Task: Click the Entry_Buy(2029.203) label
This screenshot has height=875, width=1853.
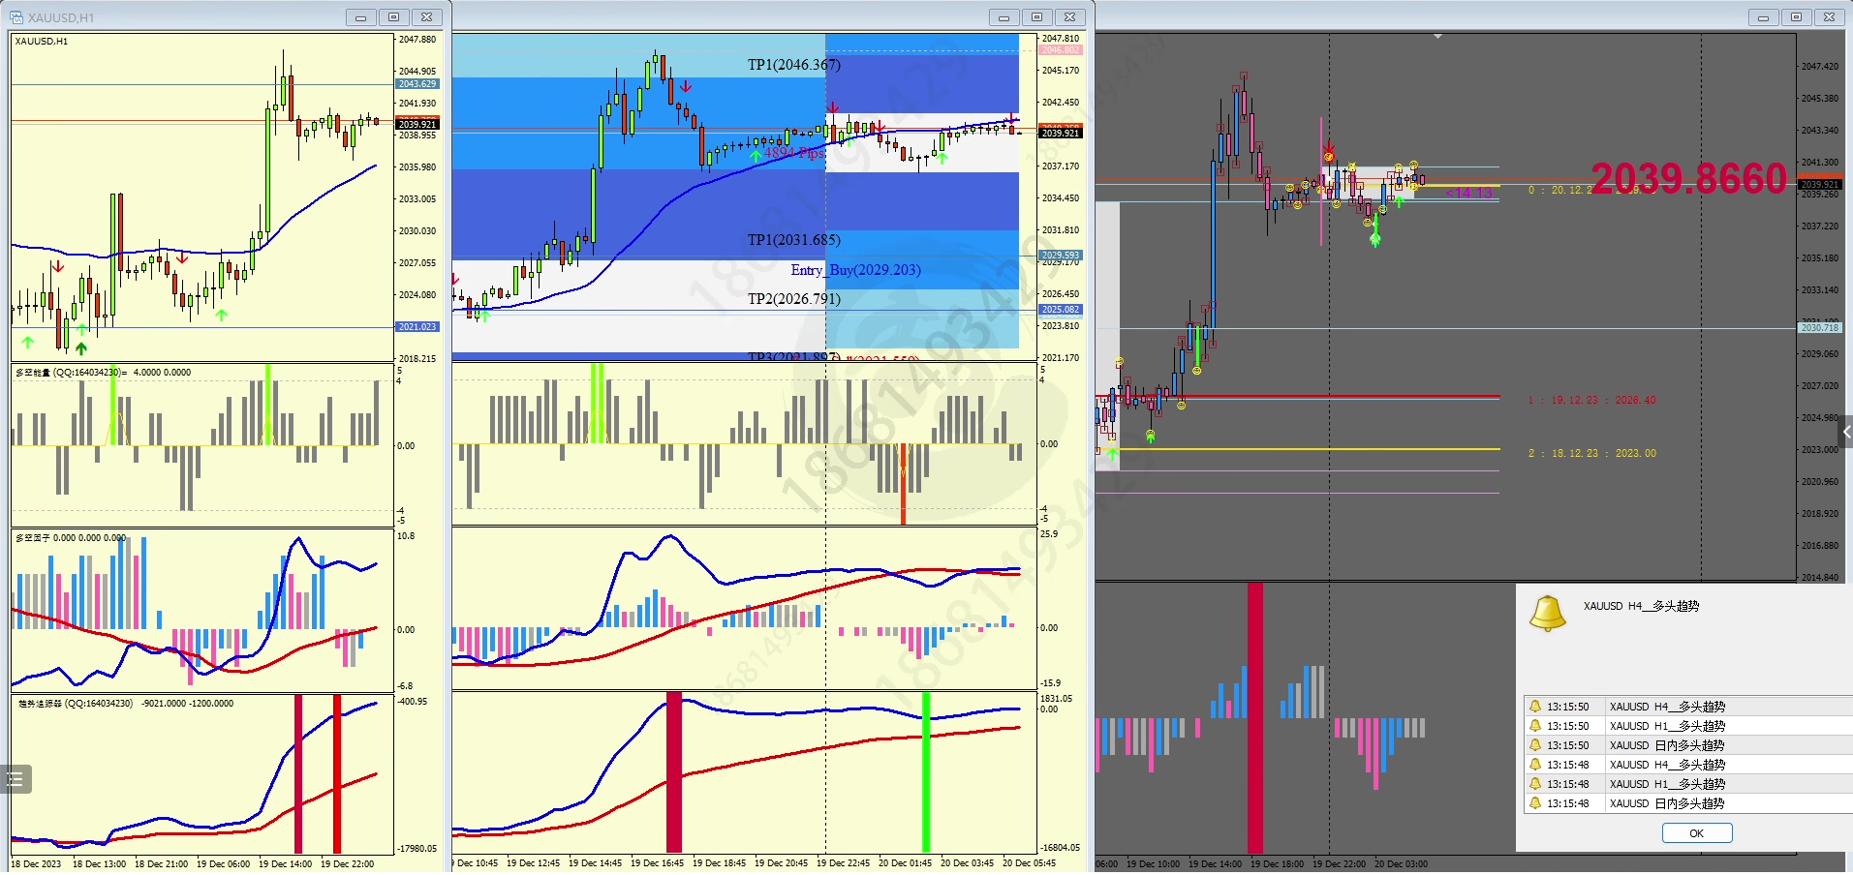Action: point(856,270)
